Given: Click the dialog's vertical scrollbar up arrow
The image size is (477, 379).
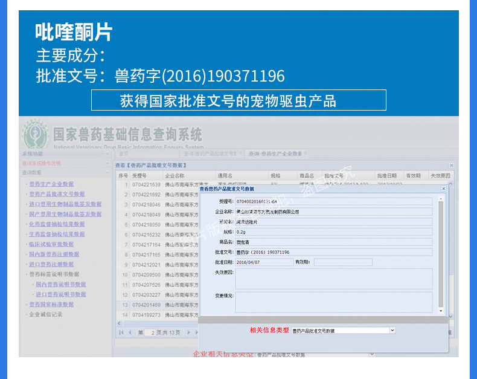Looking at the screenshot, I should tap(441, 199).
